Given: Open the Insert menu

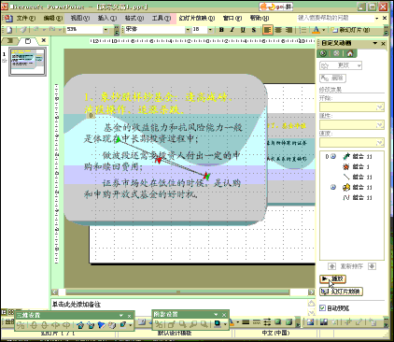Looking at the screenshot, I should 107,18.
